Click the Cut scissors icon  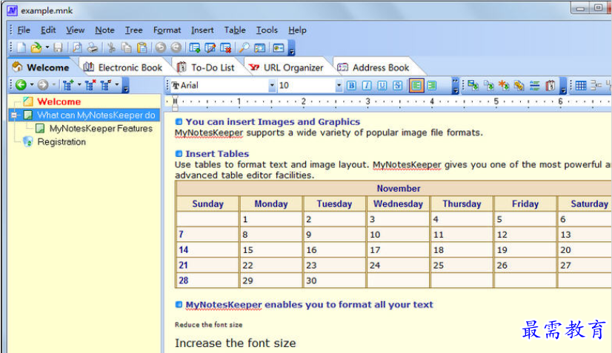[111, 47]
